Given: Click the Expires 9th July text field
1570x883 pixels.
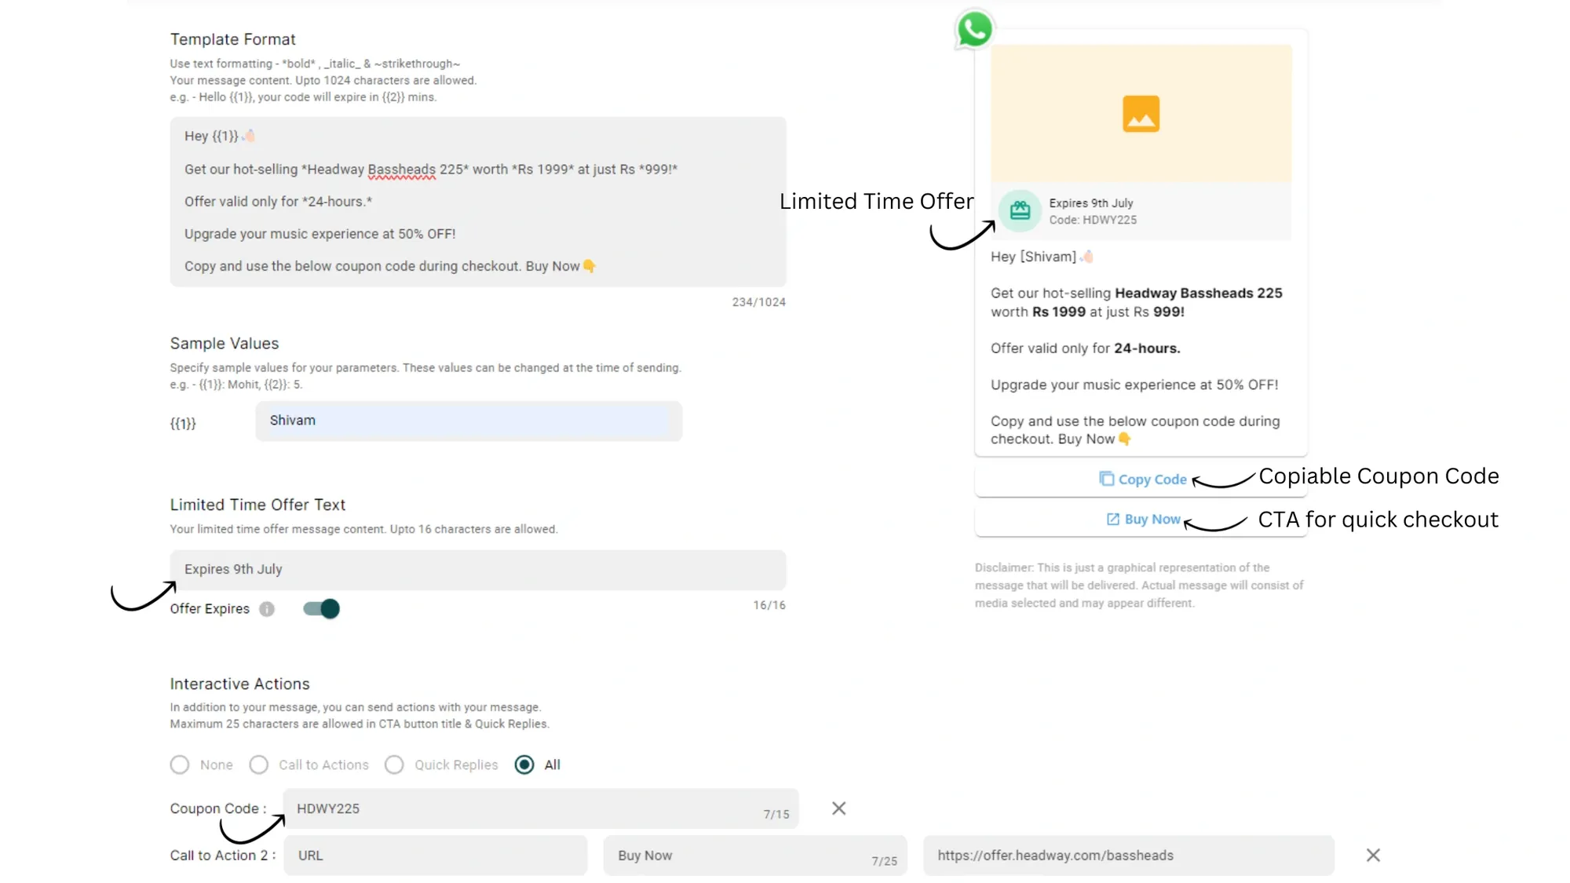Looking at the screenshot, I should [x=477, y=570].
